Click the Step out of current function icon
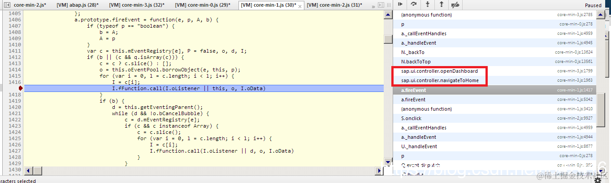 click(x=442, y=4)
